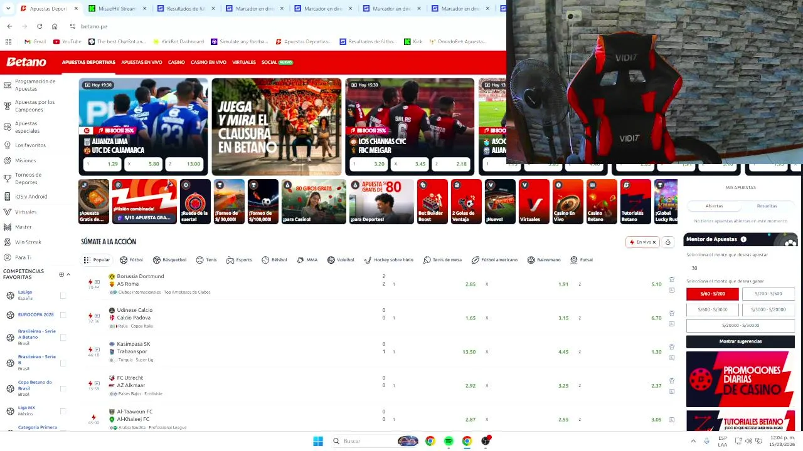The height and width of the screenshot is (451, 803).
Task: Open the tab search dropdown arrow
Action: 8,8
